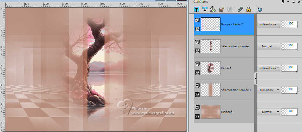Adjust opacity slider of Raster 1 layer
Viewport: 302px width, 132px height.
[x=289, y=68]
